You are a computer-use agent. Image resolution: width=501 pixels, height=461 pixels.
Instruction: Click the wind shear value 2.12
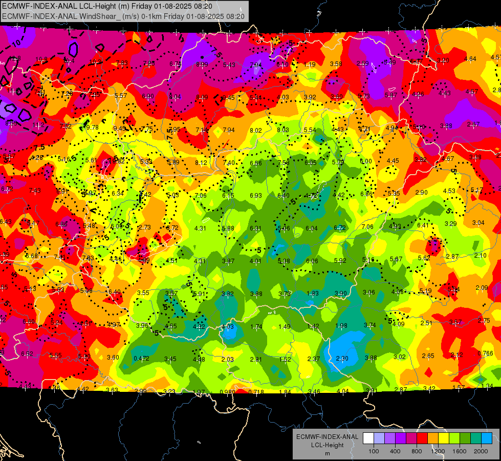456,354
